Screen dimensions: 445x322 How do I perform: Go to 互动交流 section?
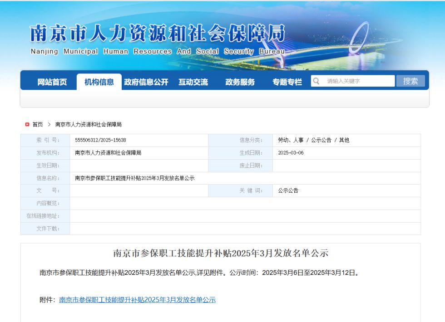pyautogui.click(x=193, y=82)
